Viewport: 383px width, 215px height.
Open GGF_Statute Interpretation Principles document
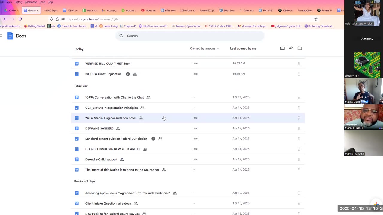pyautogui.click(x=111, y=108)
